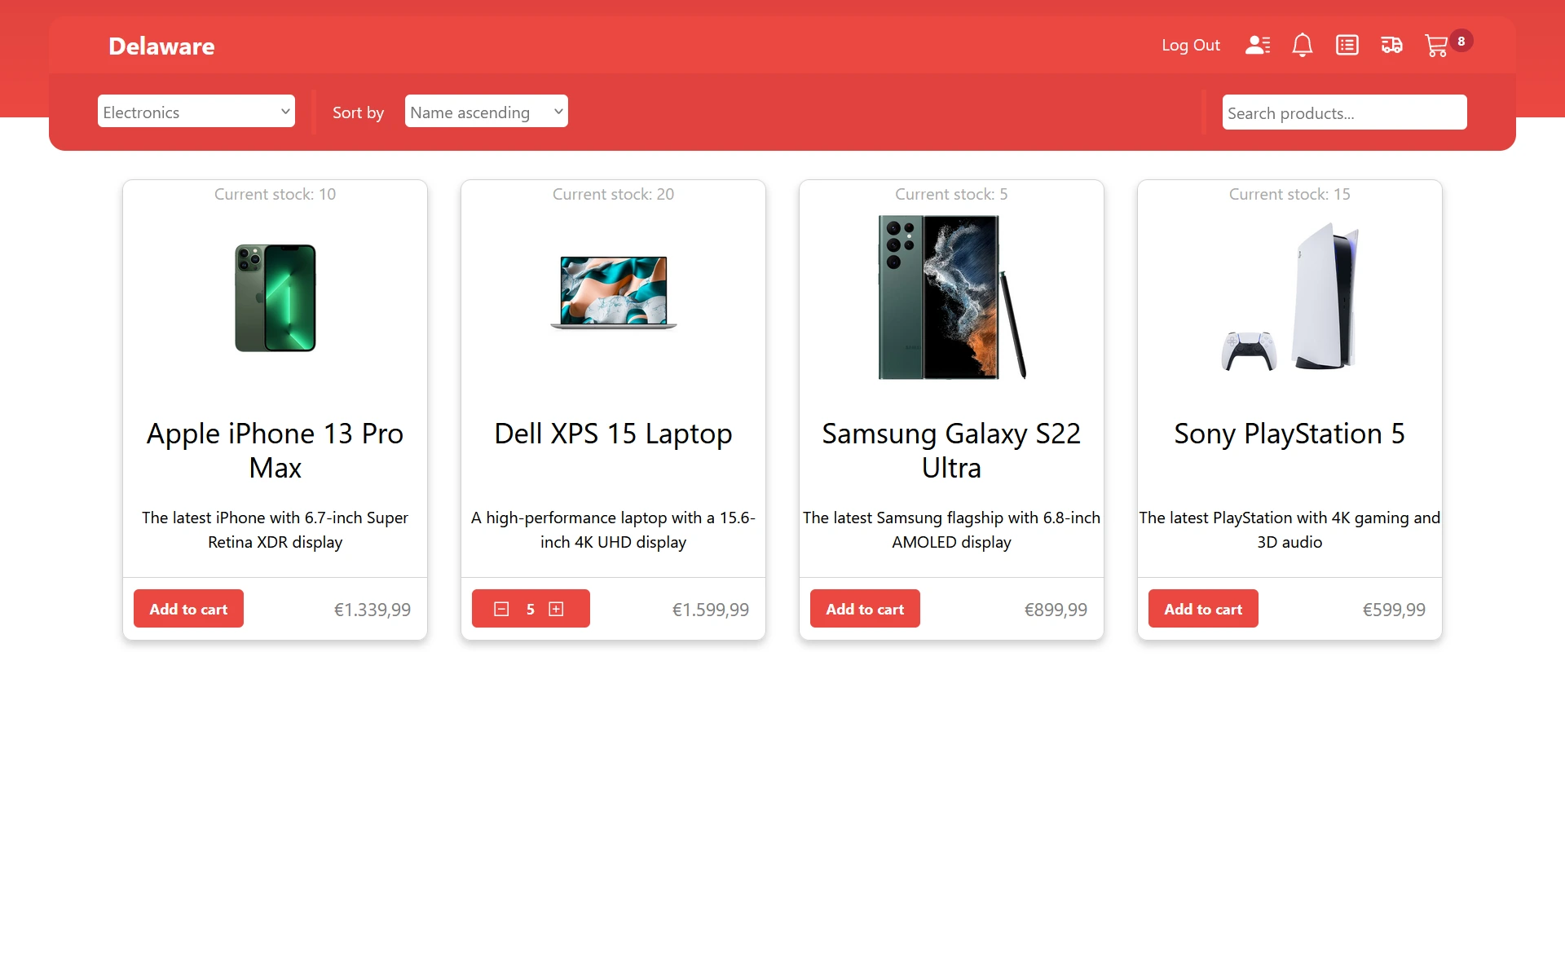Add Apple iPhone 13 Pro Max to cart

tap(188, 609)
